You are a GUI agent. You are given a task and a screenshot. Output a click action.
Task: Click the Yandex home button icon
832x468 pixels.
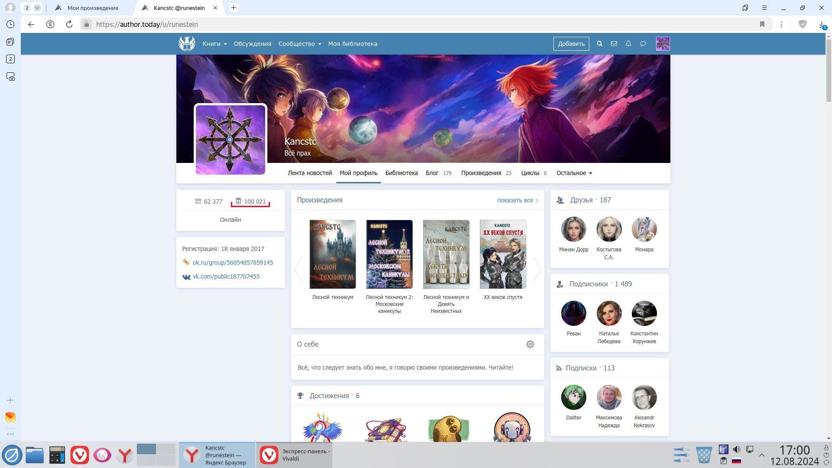50,24
